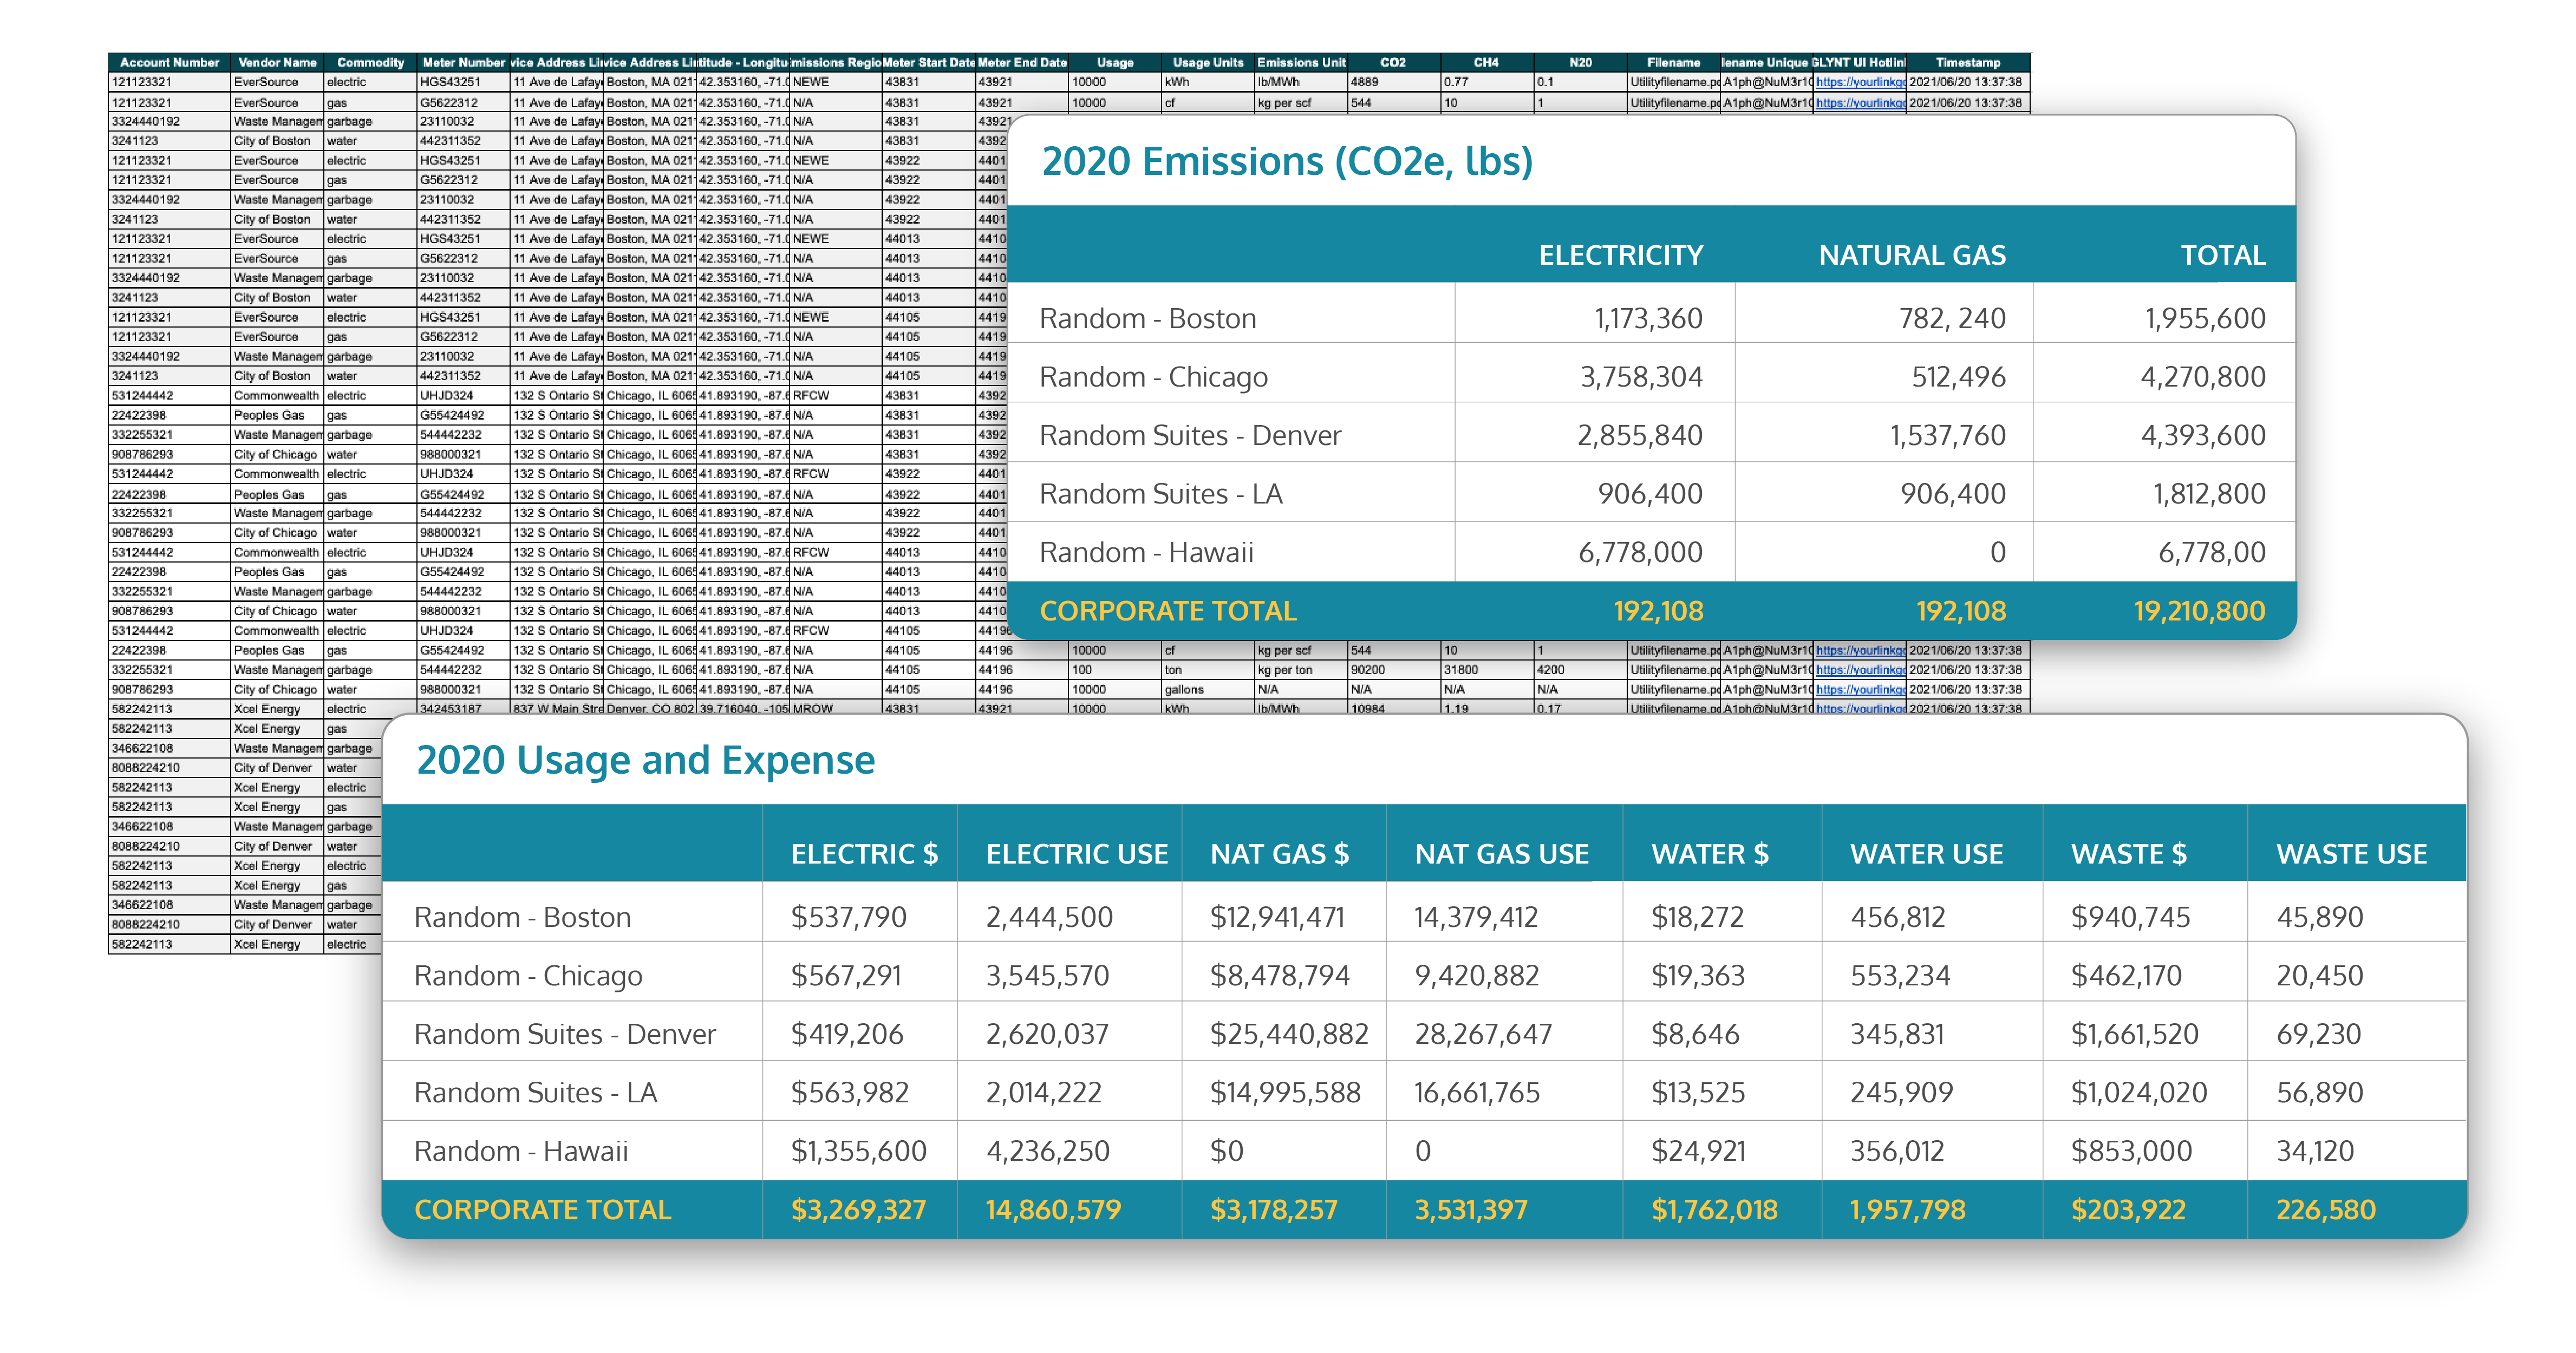Click the WATER $ total $1,762,018
This screenshot has width=2576, height=1353.
point(1714,1210)
